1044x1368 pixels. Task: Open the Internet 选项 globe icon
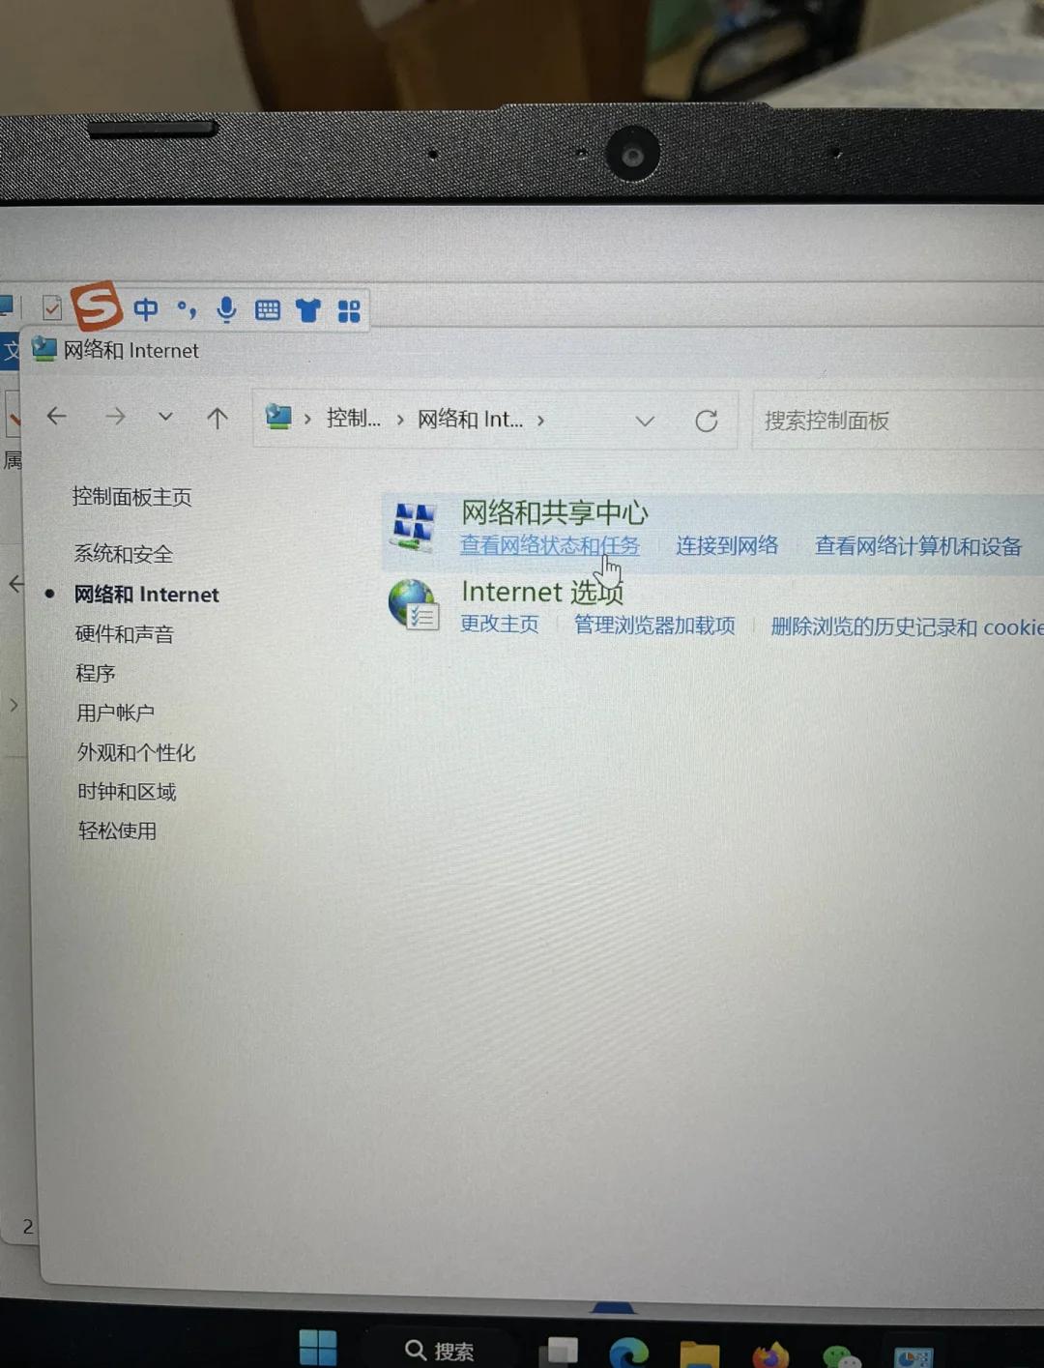point(413,605)
